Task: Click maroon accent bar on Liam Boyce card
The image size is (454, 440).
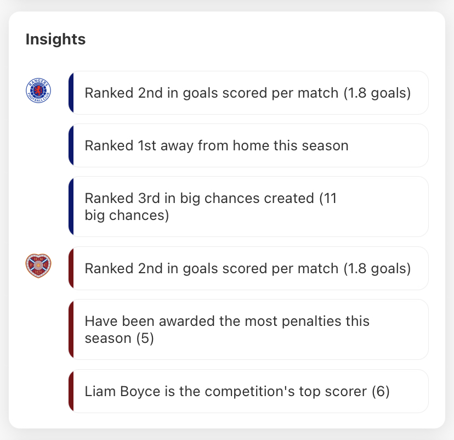Action: pyautogui.click(x=71, y=391)
